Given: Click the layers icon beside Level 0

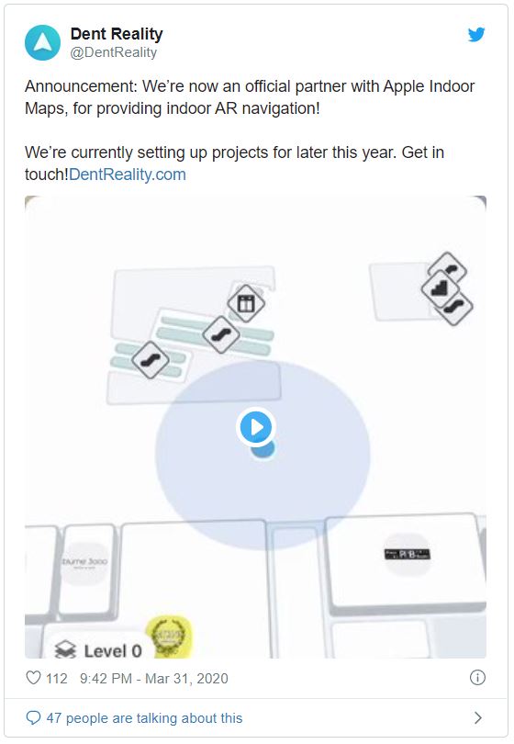Looking at the screenshot, I should click(x=65, y=650).
